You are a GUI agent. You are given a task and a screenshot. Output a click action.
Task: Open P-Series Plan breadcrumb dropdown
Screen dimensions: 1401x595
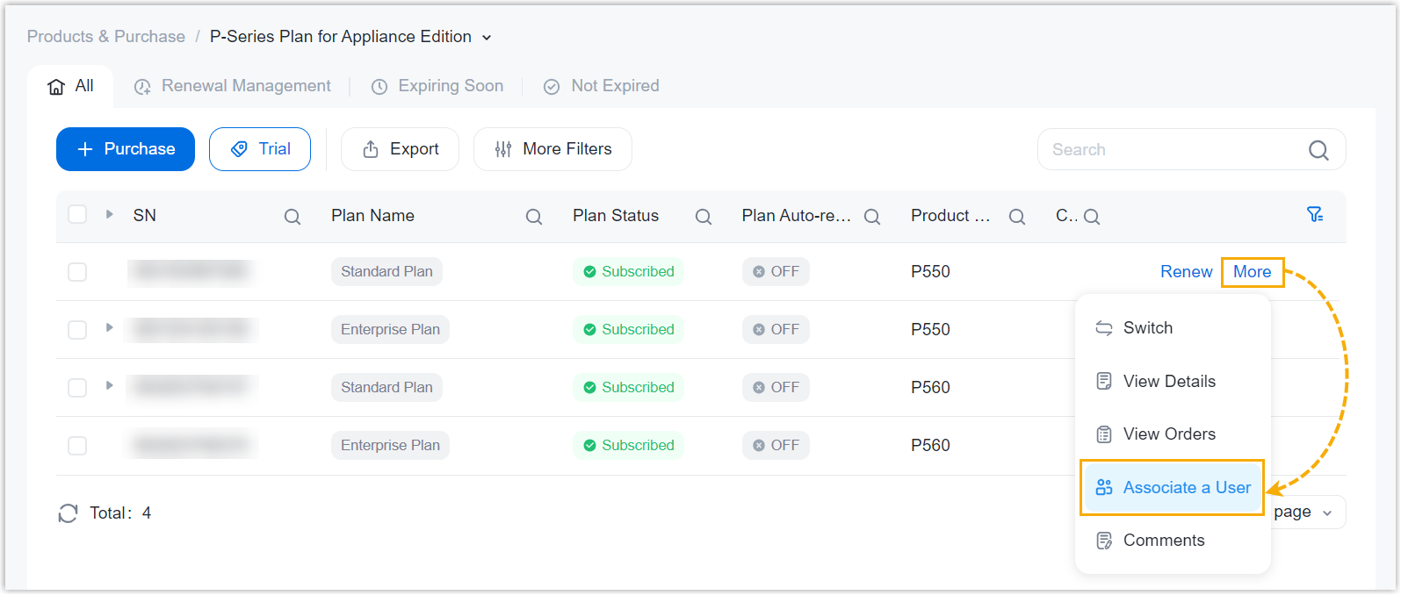coord(487,38)
